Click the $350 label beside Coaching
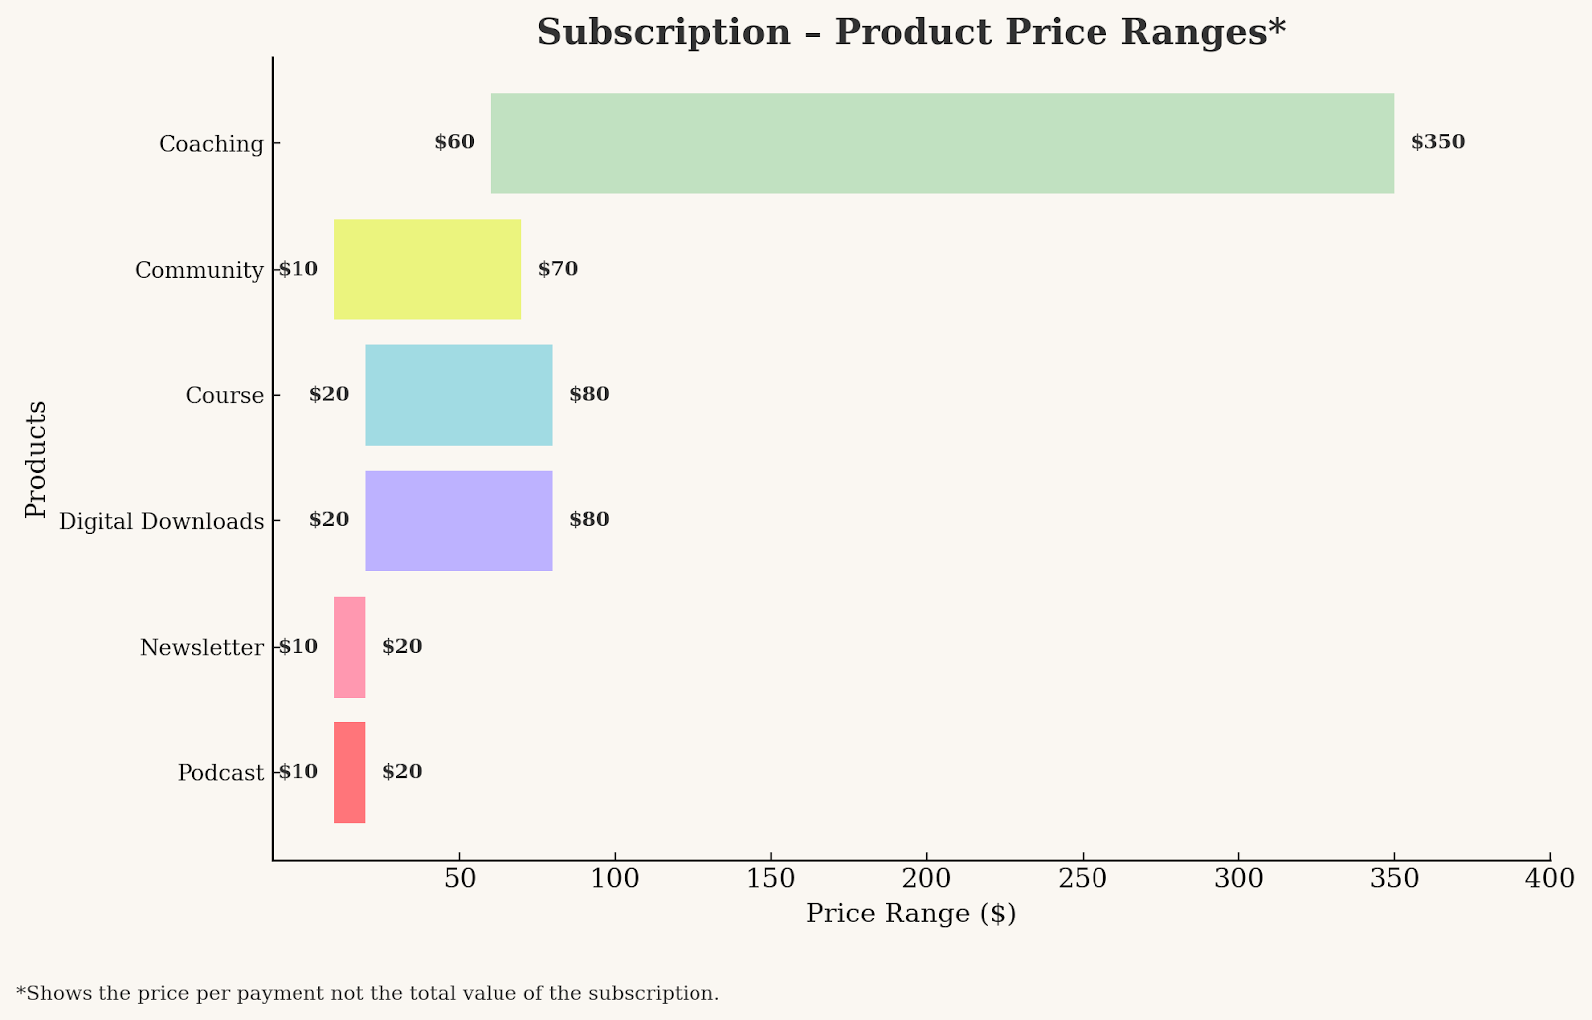The image size is (1592, 1020). click(x=1437, y=142)
